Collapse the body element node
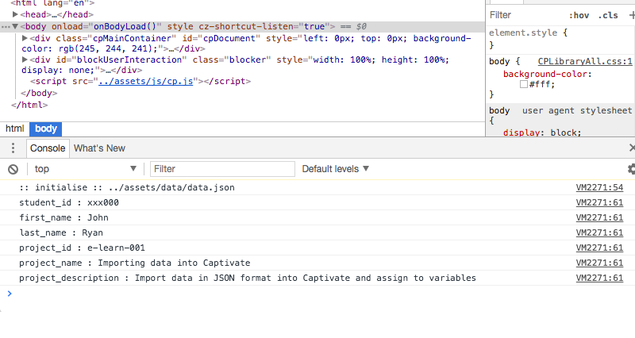The image size is (635, 338). 15,26
